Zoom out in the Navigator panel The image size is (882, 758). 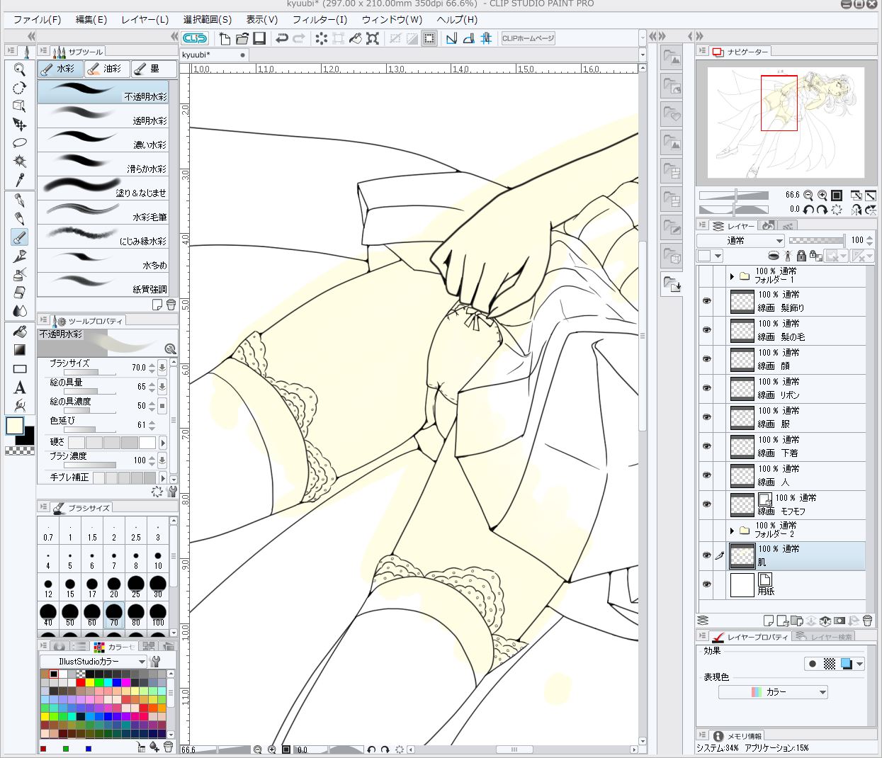808,196
